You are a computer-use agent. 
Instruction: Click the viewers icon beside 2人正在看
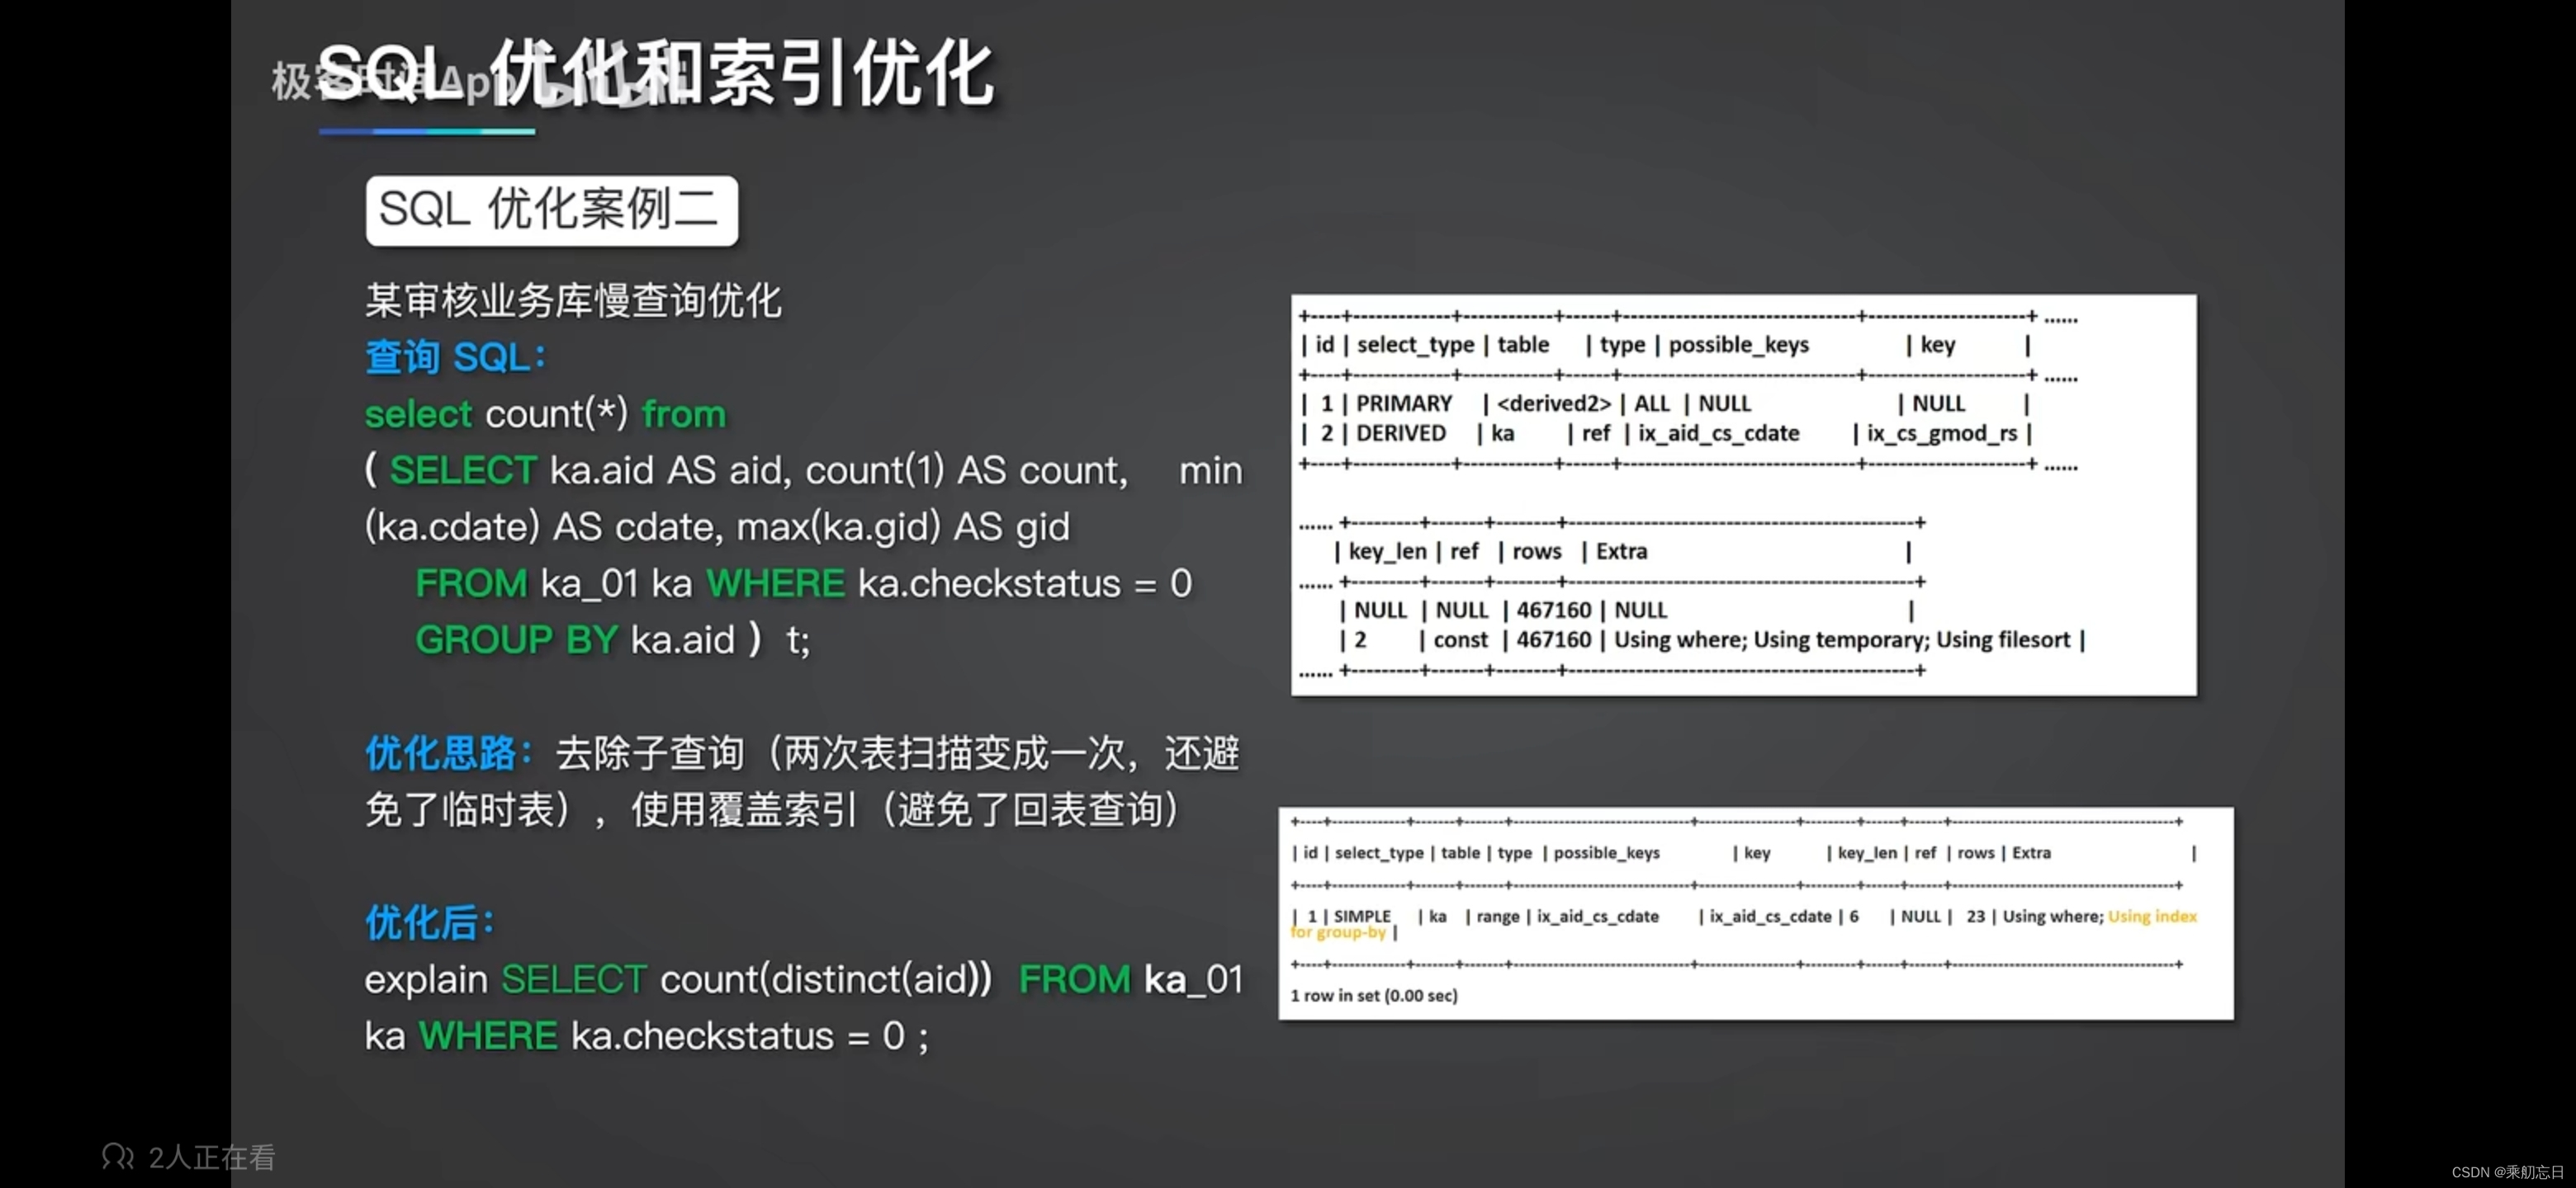click(x=117, y=1156)
